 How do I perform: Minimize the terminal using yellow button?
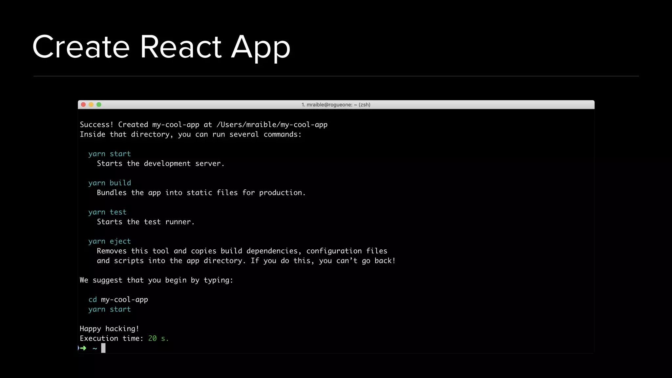coord(91,104)
